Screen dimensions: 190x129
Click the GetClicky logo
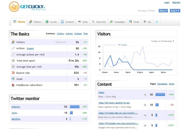tap(27, 7)
